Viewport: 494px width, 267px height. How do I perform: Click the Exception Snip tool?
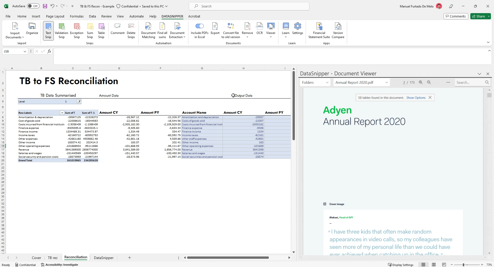click(76, 30)
